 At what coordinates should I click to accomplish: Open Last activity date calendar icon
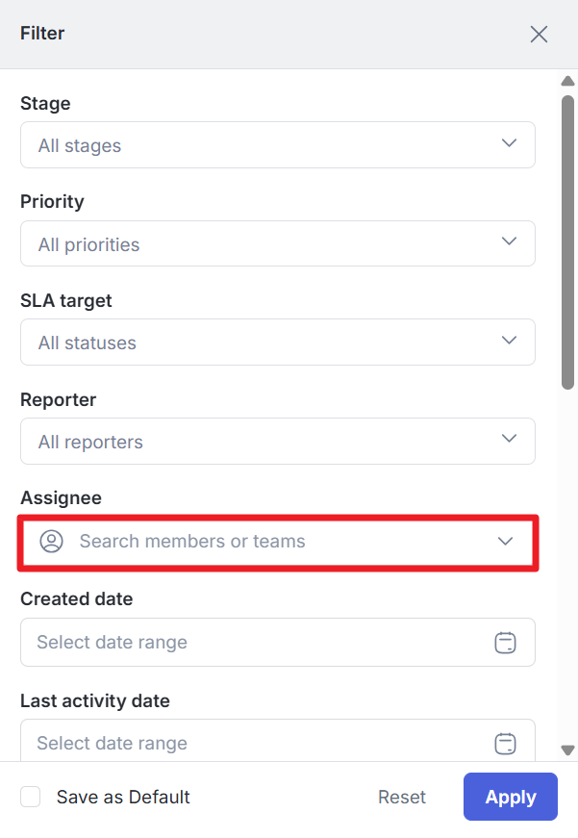pyautogui.click(x=505, y=744)
